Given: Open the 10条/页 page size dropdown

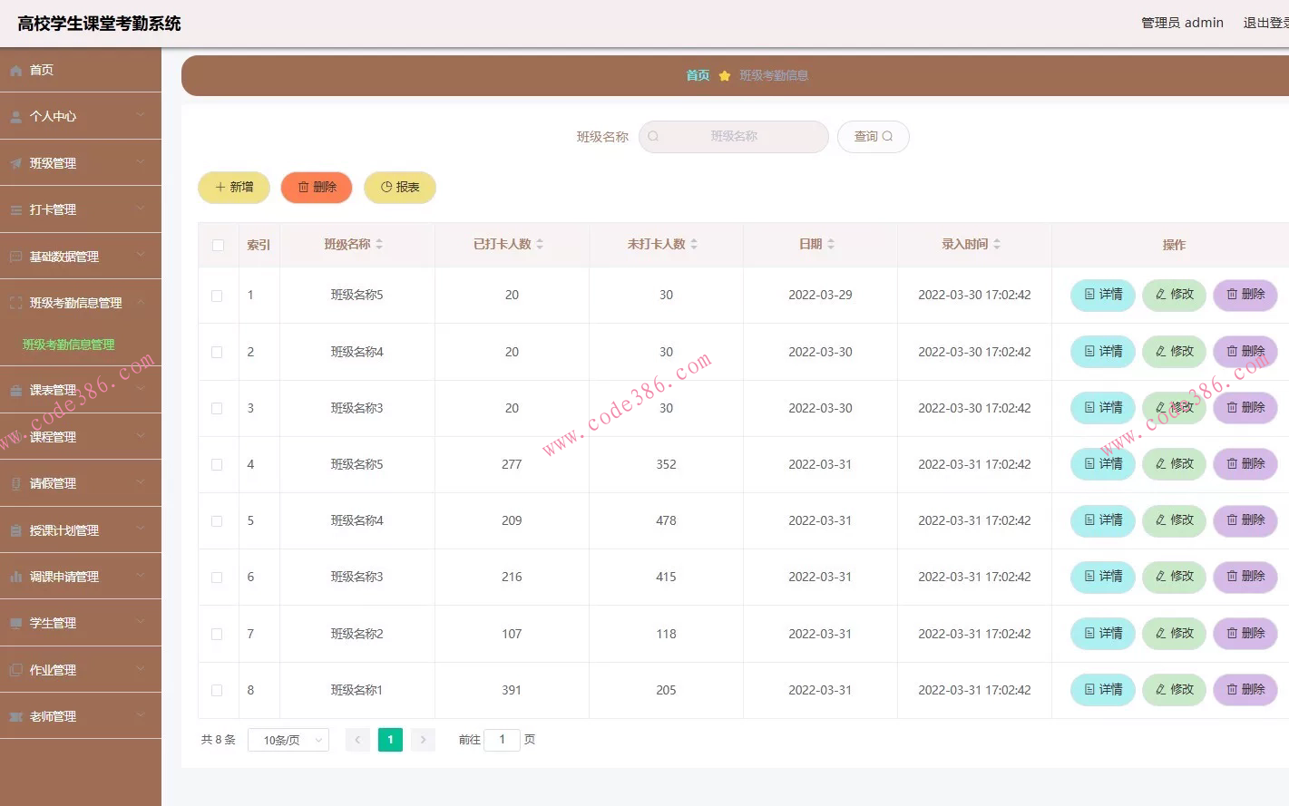Looking at the screenshot, I should coord(288,740).
